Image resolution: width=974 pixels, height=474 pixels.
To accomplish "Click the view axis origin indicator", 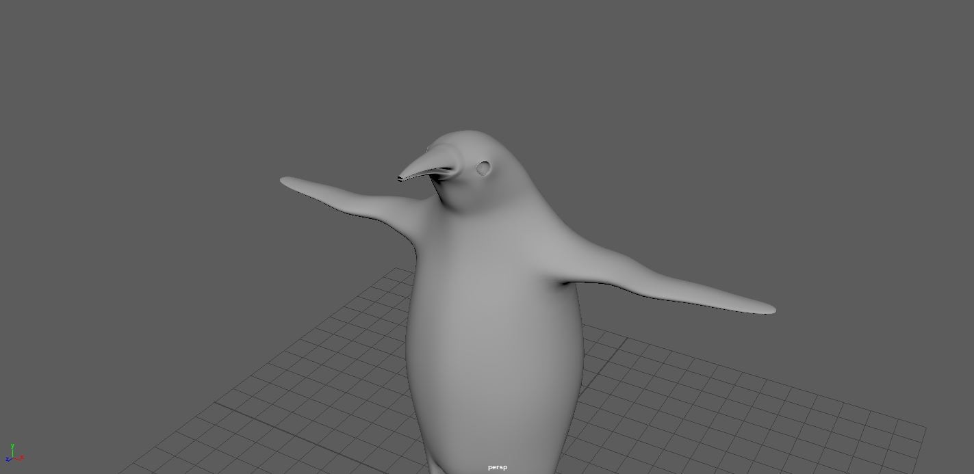I will coord(13,457).
